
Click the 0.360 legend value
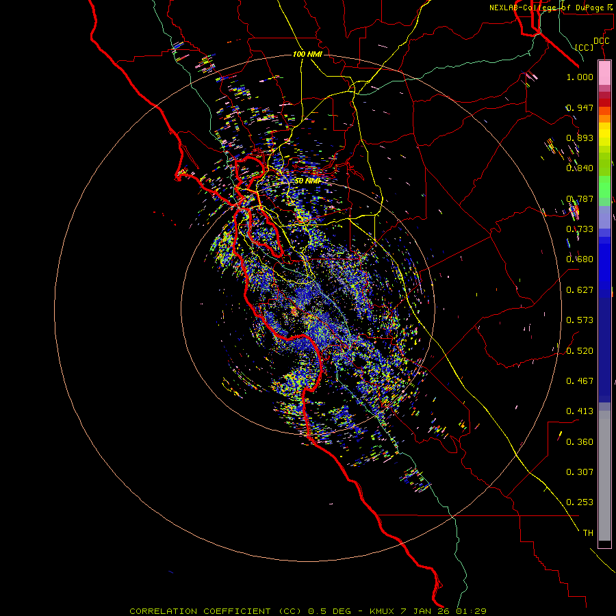(x=580, y=441)
